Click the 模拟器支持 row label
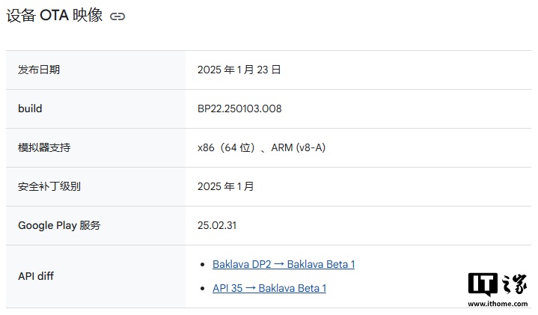Image resolution: width=538 pixels, height=315 pixels. click(44, 147)
